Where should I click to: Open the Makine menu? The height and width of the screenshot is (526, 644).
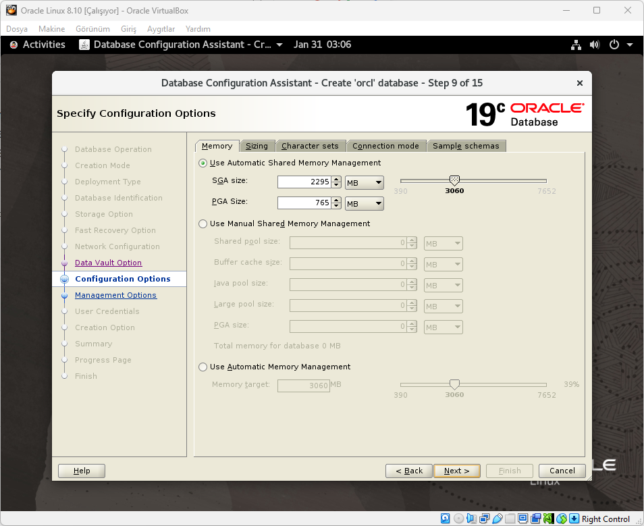(52, 29)
